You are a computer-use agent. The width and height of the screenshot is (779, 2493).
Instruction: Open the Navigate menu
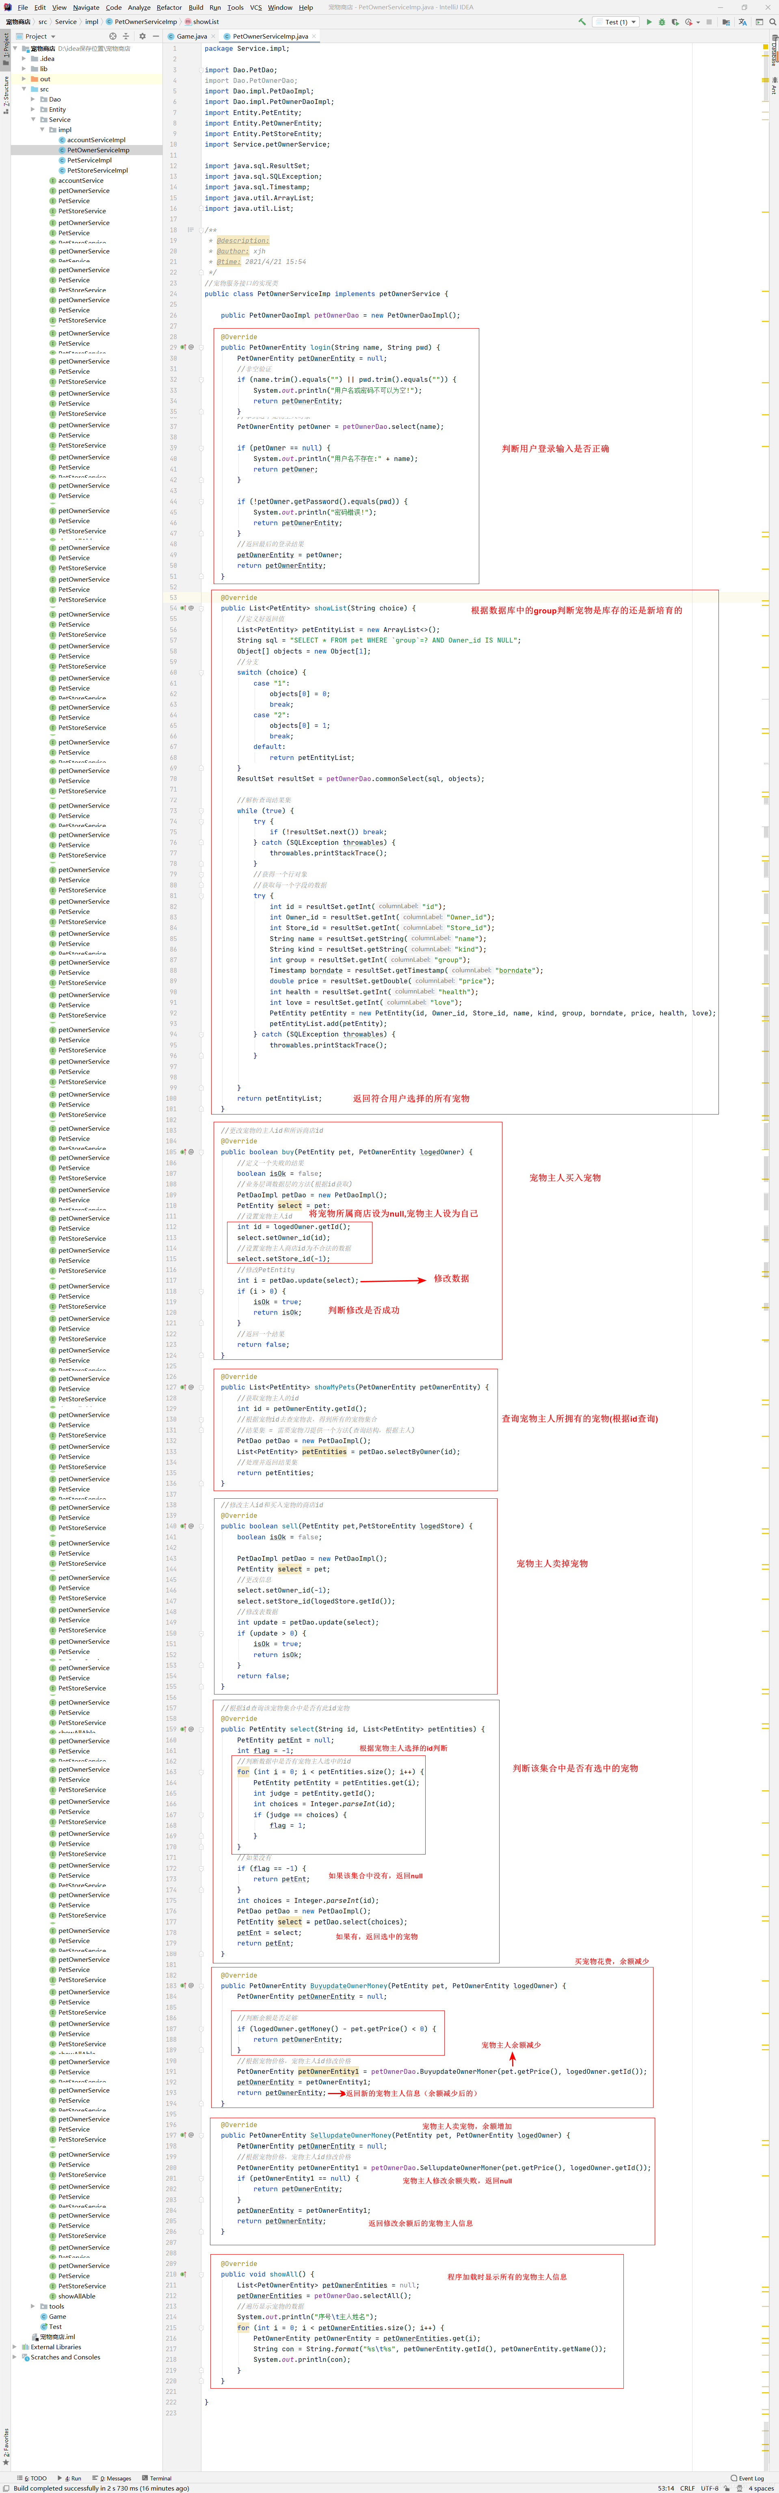[x=86, y=7]
